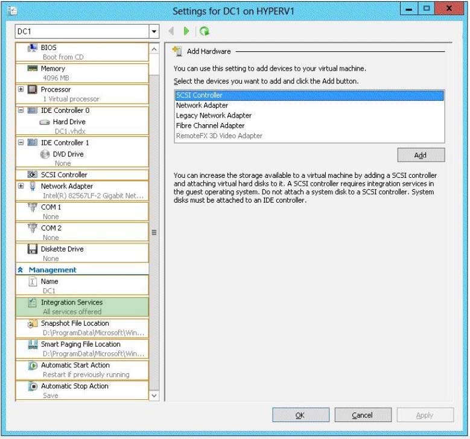Click the tree scrollbar down arrow

154,396
